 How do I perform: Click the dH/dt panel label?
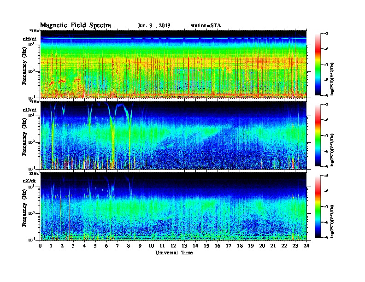click(x=29, y=39)
